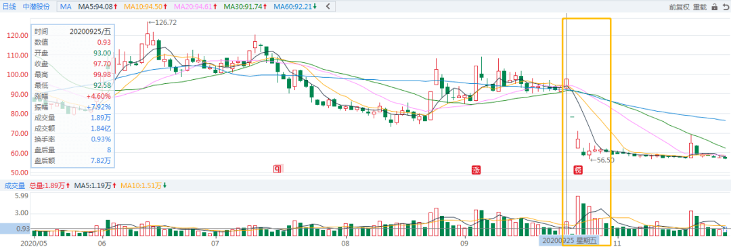The image size is (731, 247).
Task: Open the MA indicator selector
Action: (65, 7)
